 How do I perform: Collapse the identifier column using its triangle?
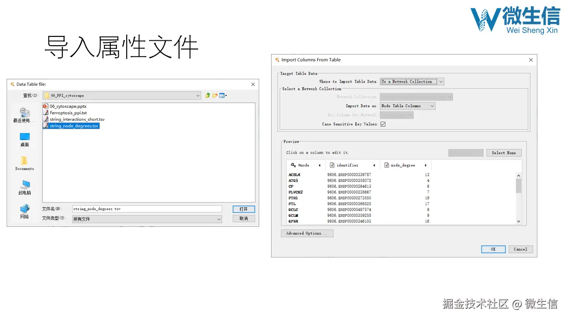click(x=374, y=165)
